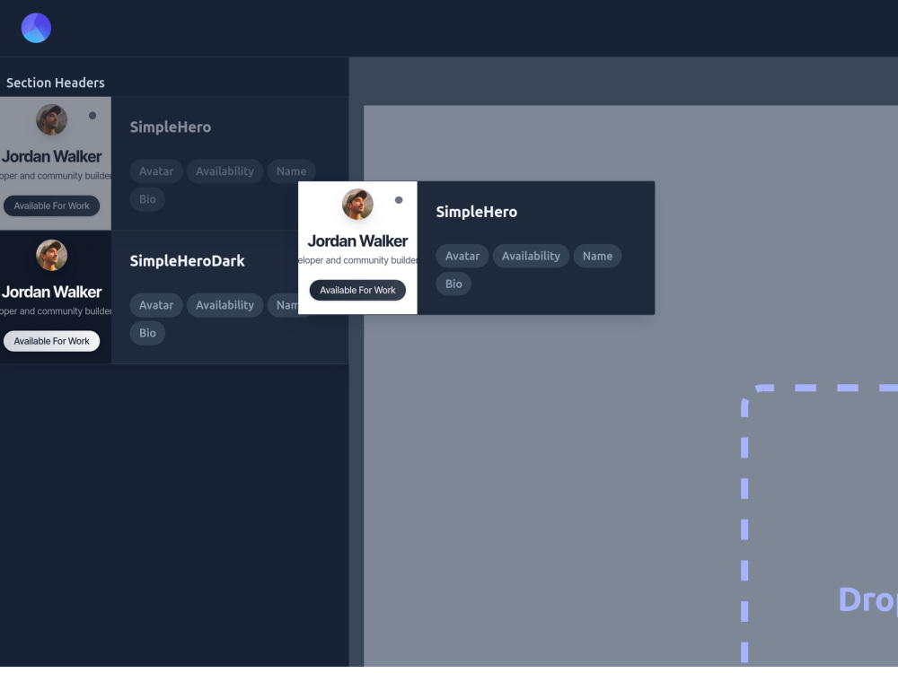
Task: Click the avatar photo in the SimpleHeroDark preview
Action: [51, 255]
